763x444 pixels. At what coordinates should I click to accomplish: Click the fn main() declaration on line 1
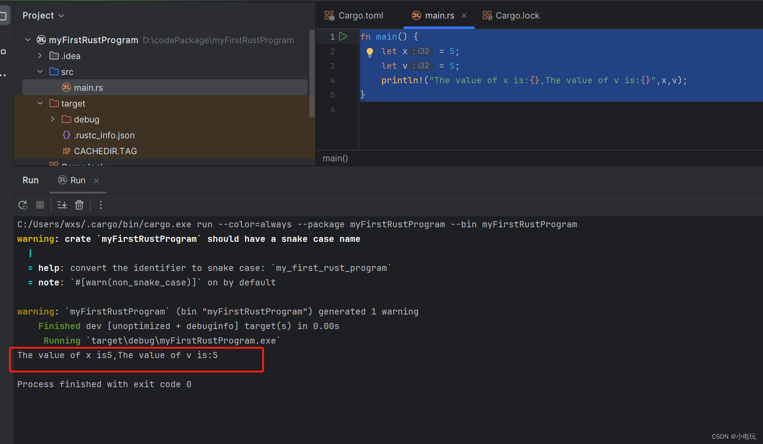(x=389, y=37)
